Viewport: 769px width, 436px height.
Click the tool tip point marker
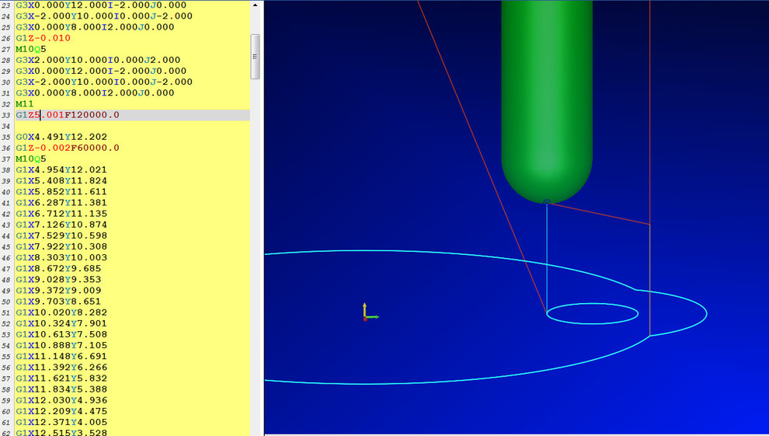pos(547,203)
